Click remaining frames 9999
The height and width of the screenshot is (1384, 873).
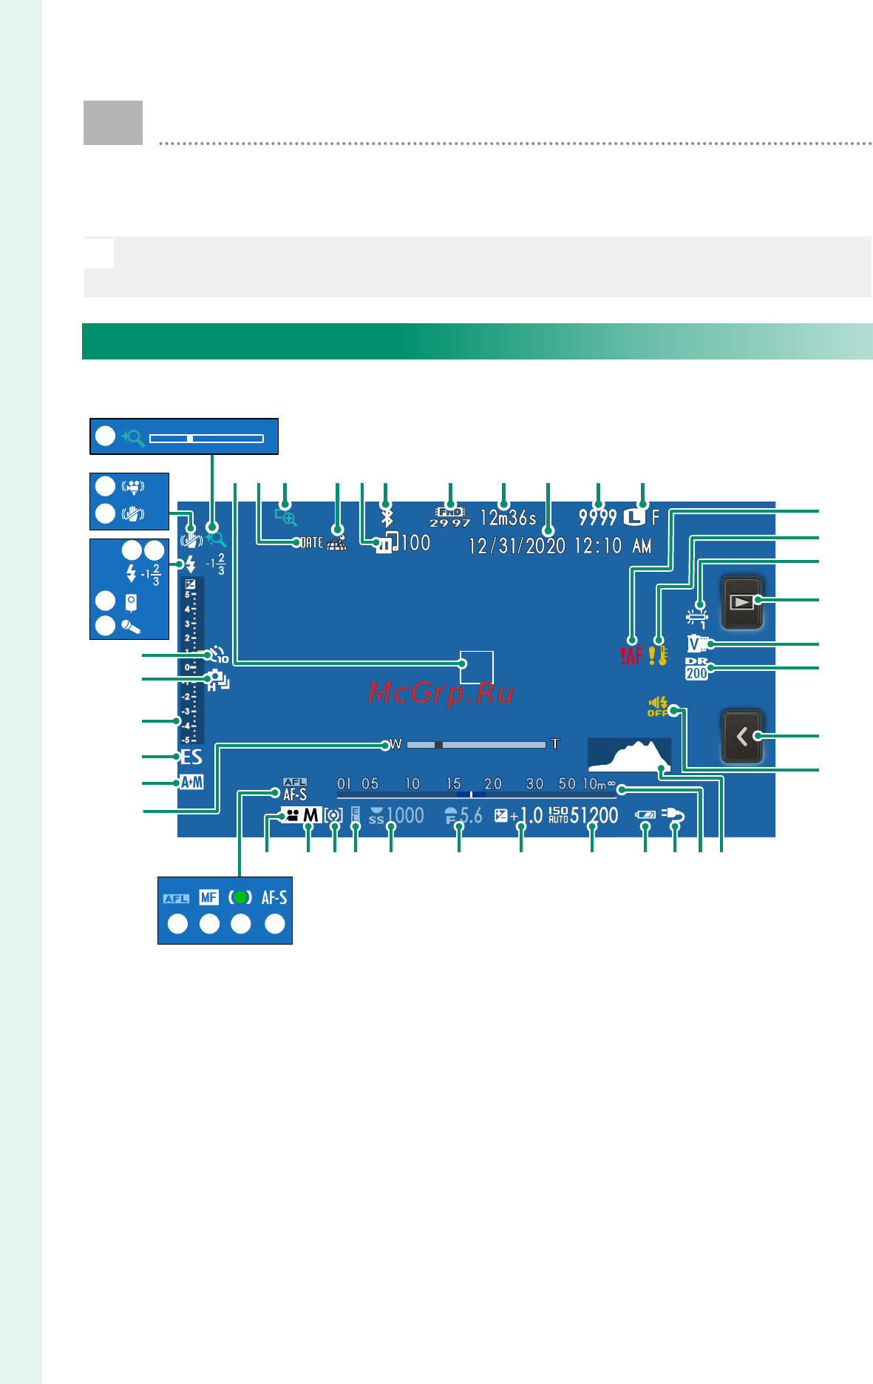coord(597,517)
